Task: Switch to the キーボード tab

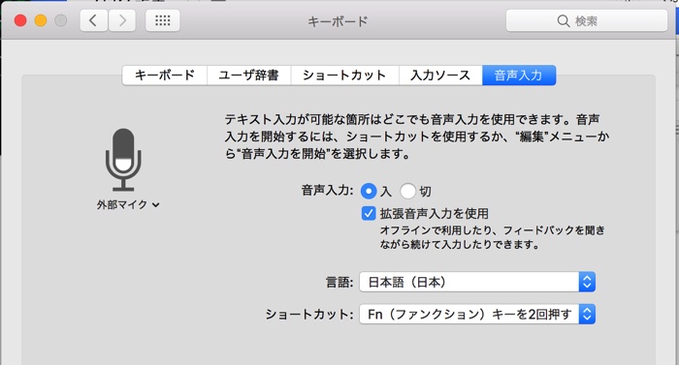Action: point(165,76)
